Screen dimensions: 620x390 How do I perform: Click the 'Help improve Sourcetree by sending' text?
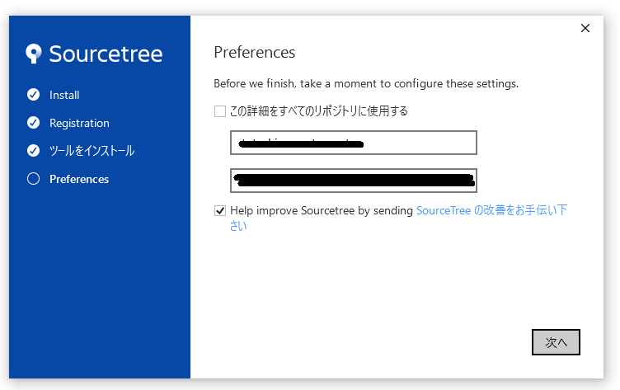point(322,210)
